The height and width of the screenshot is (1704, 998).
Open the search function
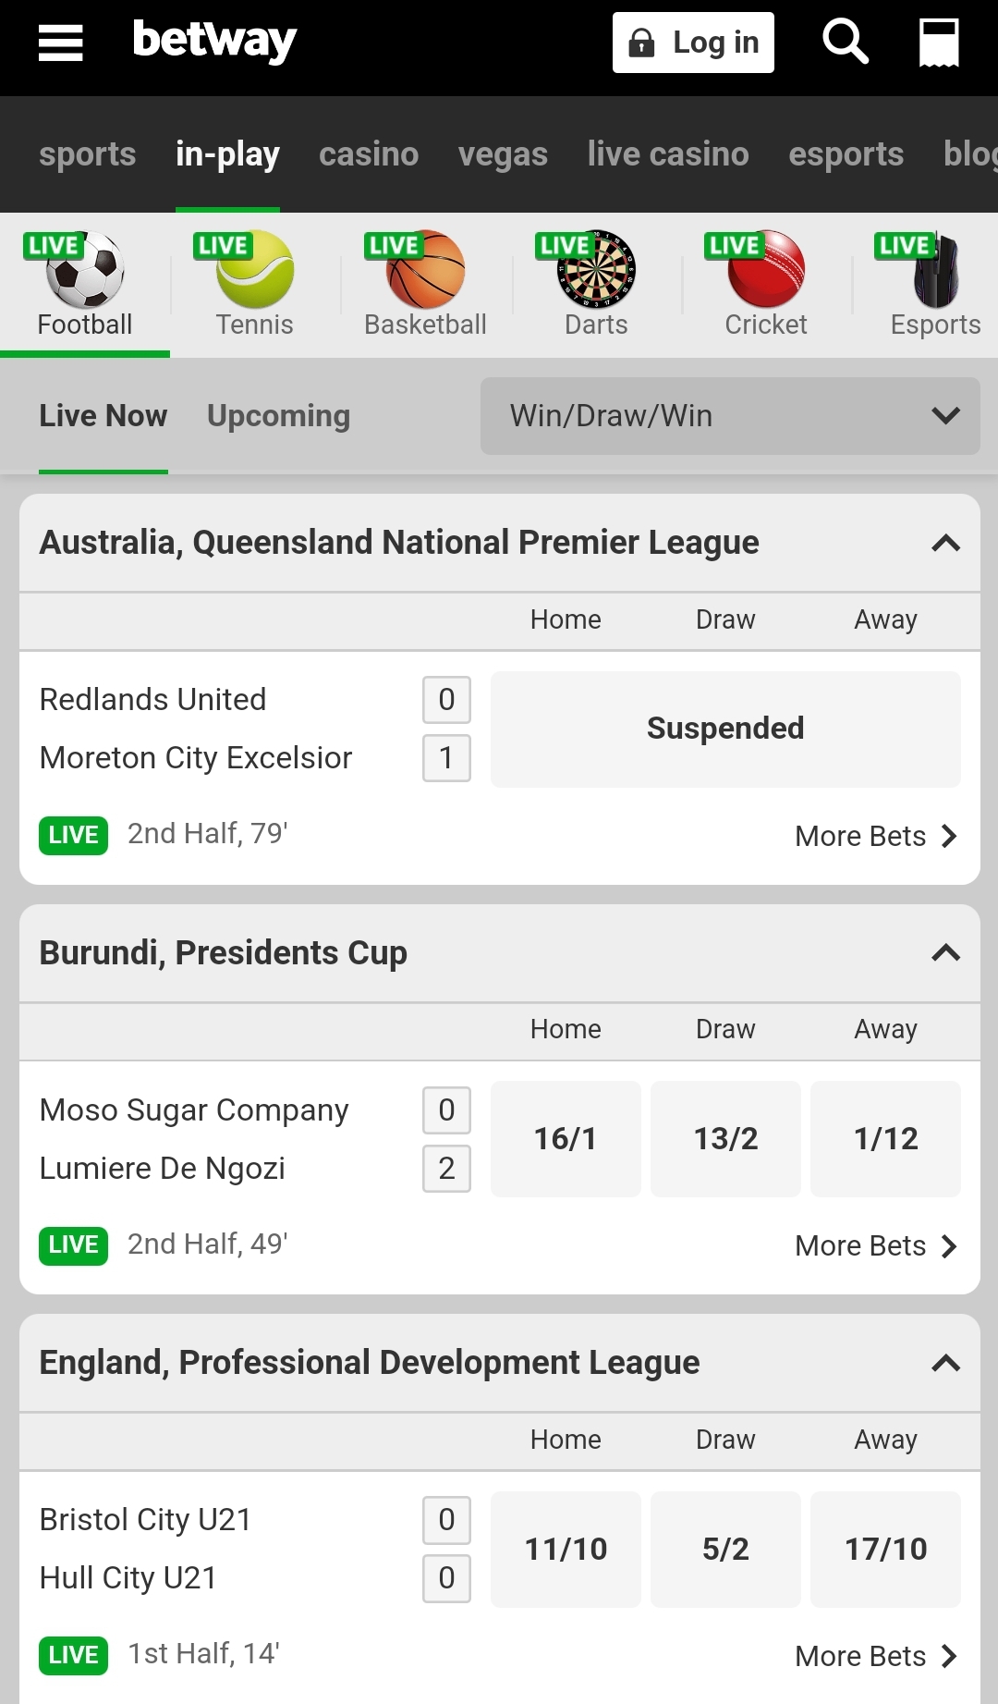point(844,42)
